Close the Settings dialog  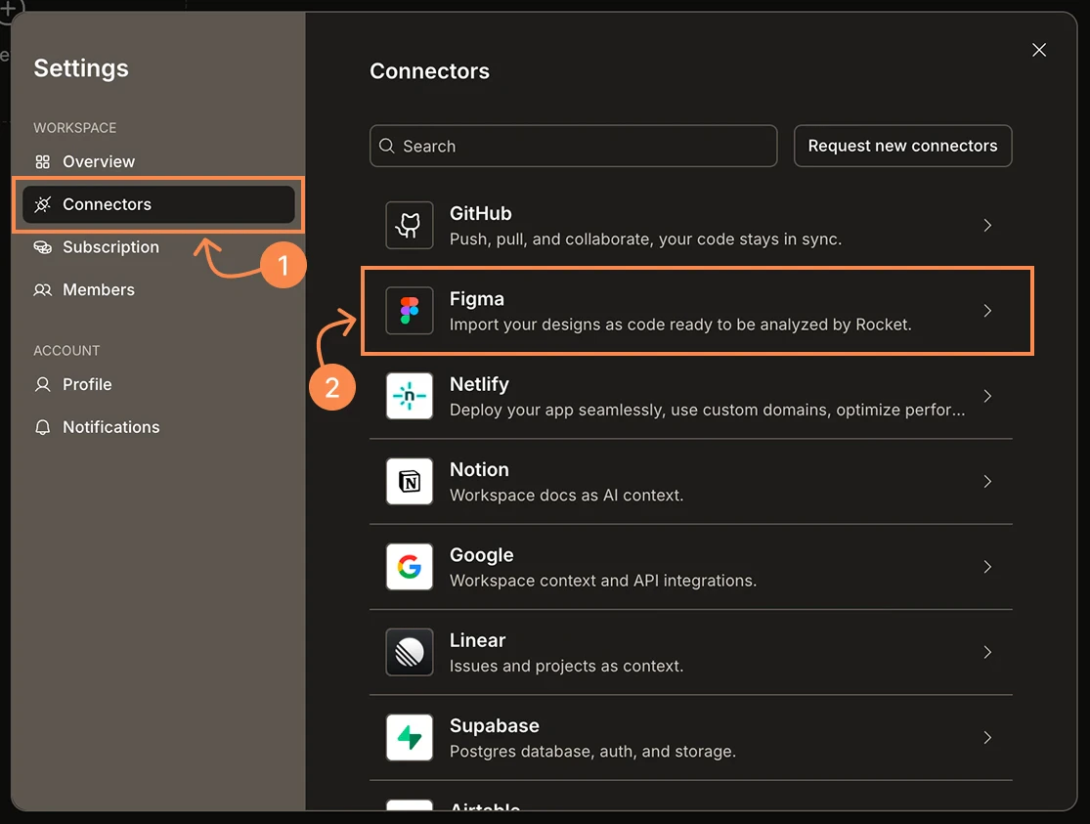coord(1038,50)
